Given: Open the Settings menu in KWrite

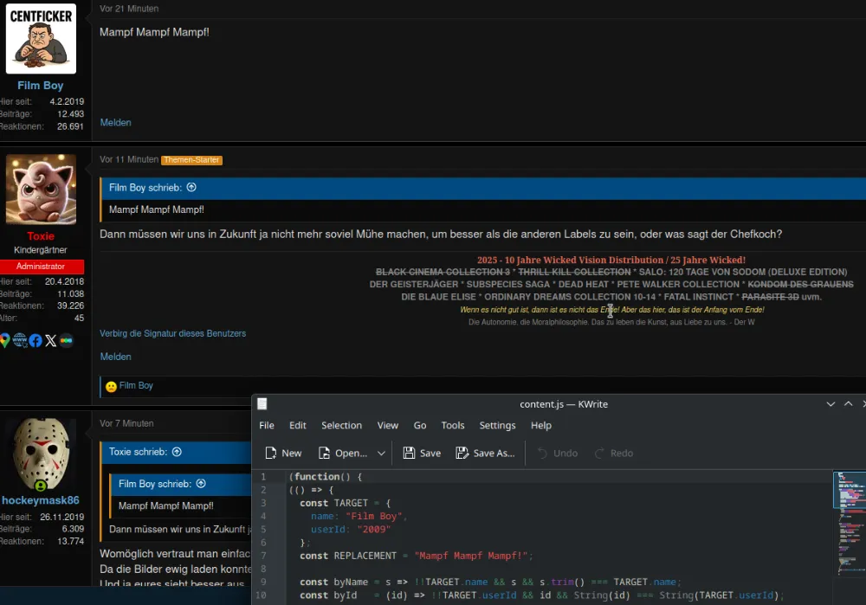Looking at the screenshot, I should (497, 425).
